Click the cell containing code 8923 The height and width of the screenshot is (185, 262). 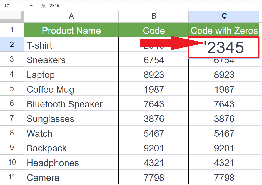(154, 75)
